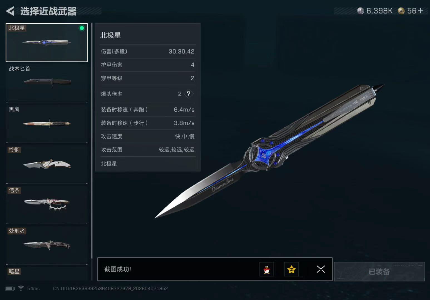Share screenshot via QQ penguin icon
430x300 pixels.
click(267, 269)
